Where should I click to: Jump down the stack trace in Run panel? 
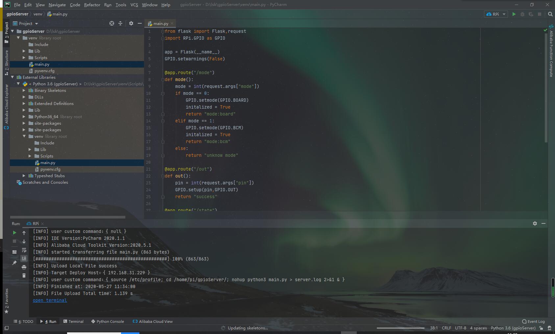click(x=24, y=241)
